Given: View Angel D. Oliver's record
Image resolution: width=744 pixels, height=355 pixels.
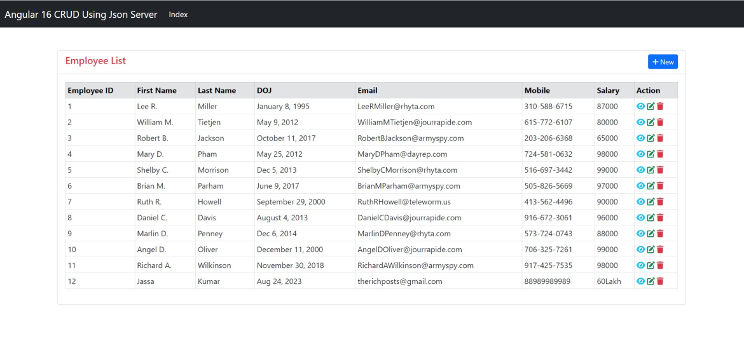Looking at the screenshot, I should (640, 250).
